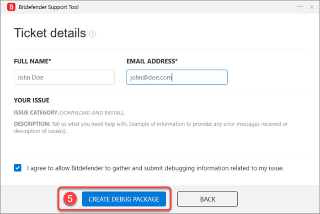Uncheck the debugging information consent checkbox

click(x=17, y=168)
